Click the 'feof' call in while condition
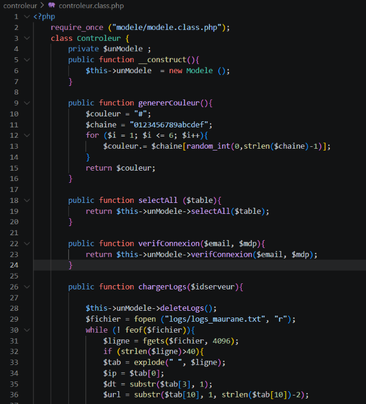 click(x=134, y=330)
